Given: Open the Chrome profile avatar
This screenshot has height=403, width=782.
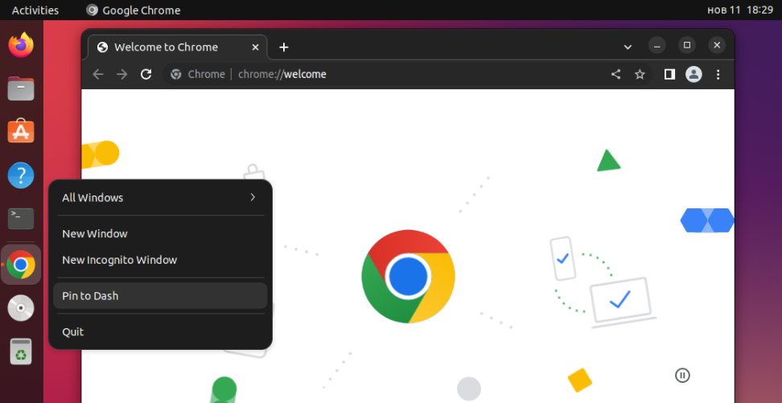Looking at the screenshot, I should pyautogui.click(x=694, y=74).
